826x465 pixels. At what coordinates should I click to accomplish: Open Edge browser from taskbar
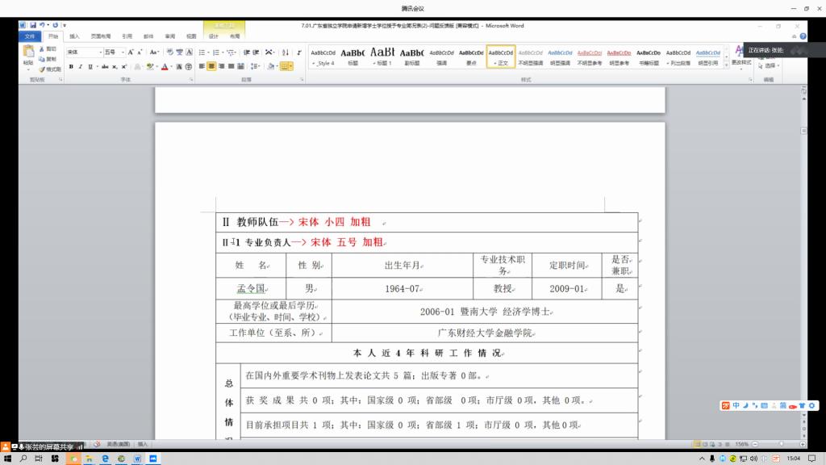(x=106, y=459)
